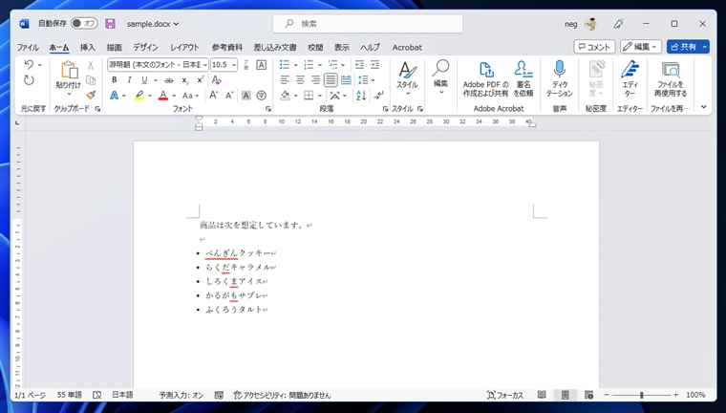The height and width of the screenshot is (413, 726).
Task: Click the 共有 share button
Action: (x=683, y=47)
